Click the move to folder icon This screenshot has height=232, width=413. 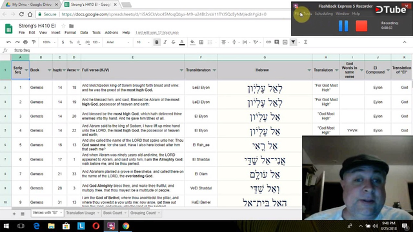(72, 26)
